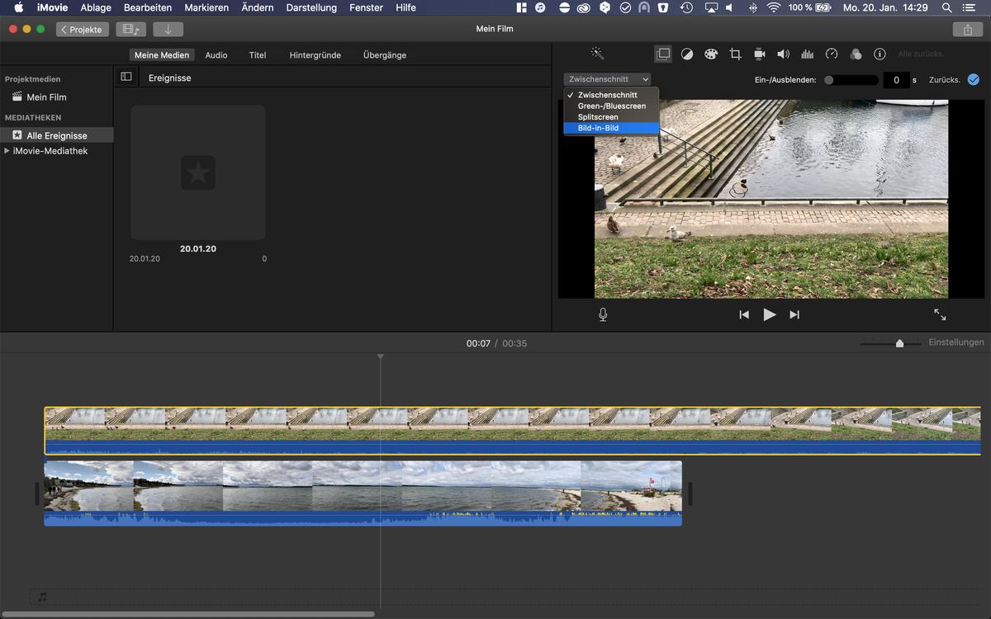
Task: Click the share export icon
Action: pyautogui.click(x=967, y=29)
